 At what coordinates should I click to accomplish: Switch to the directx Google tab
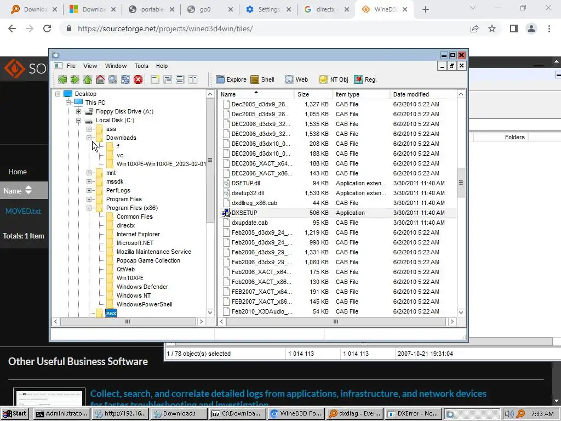tap(327, 10)
